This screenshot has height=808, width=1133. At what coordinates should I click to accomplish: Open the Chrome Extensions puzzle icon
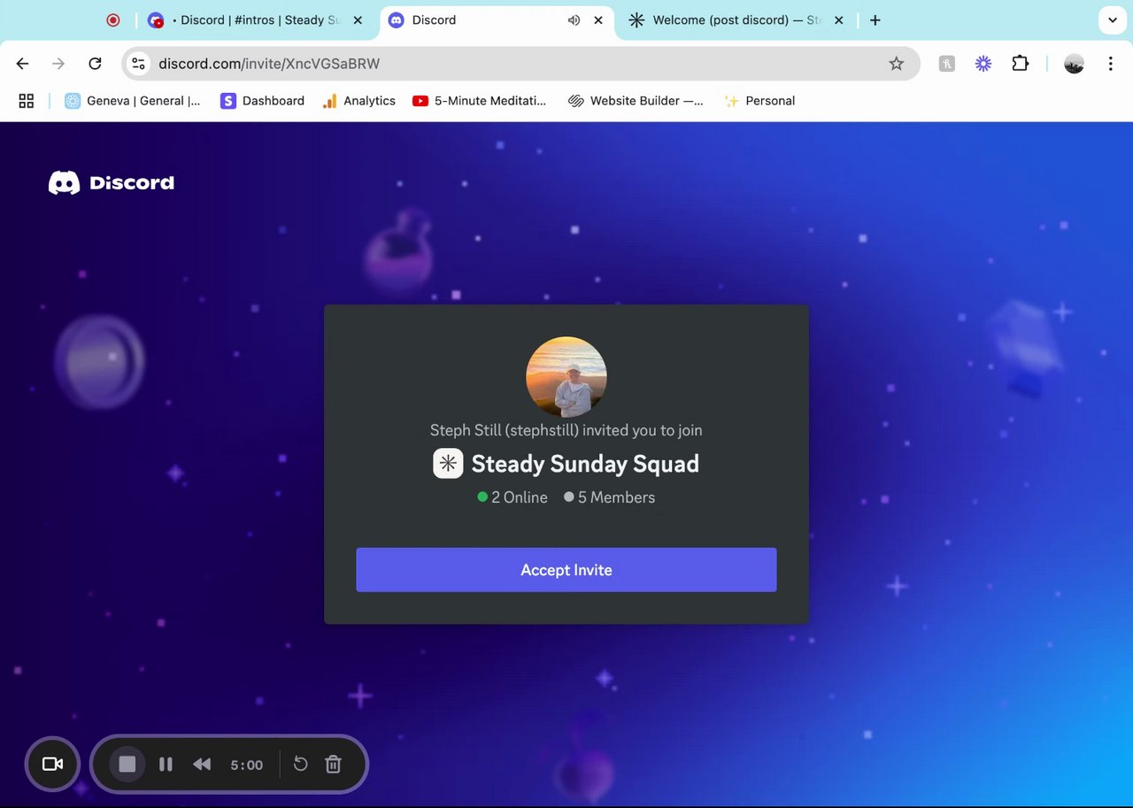(1021, 64)
